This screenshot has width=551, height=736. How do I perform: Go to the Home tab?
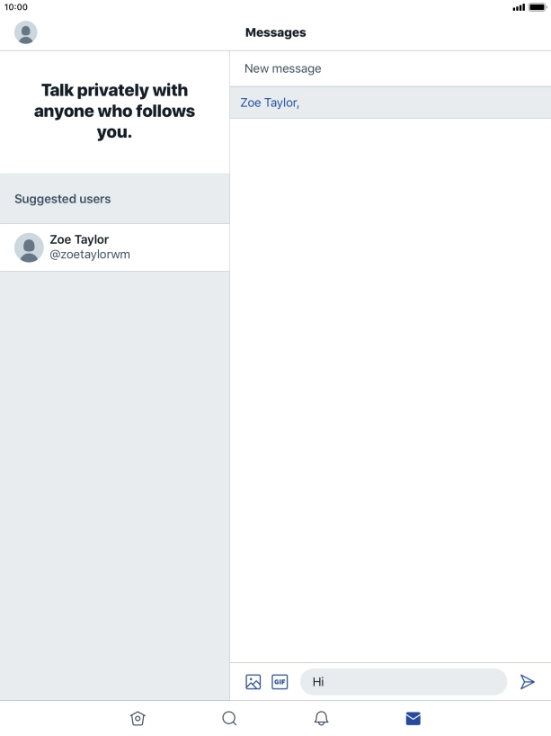click(138, 718)
